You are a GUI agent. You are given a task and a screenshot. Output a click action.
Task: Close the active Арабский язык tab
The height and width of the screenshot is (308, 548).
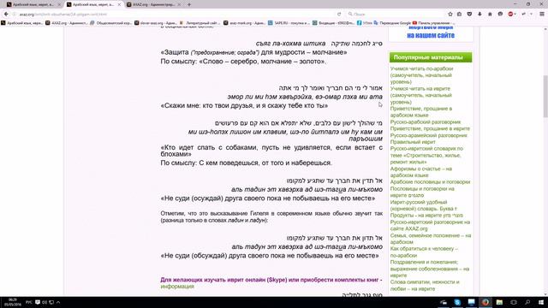pos(119,4)
